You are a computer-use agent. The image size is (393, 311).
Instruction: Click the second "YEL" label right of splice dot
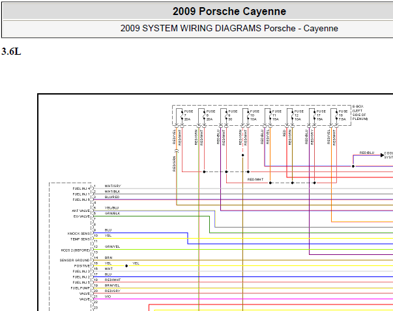(x=136, y=263)
